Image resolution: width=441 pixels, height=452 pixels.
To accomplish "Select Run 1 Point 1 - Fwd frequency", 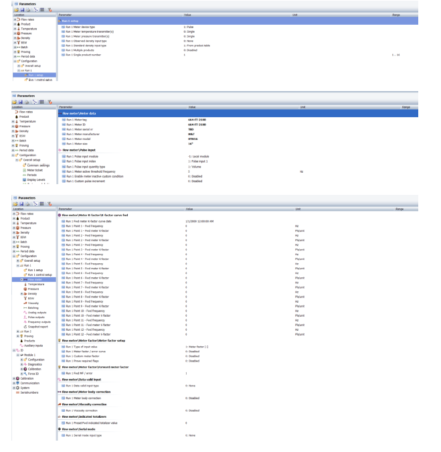I will 84,226.
